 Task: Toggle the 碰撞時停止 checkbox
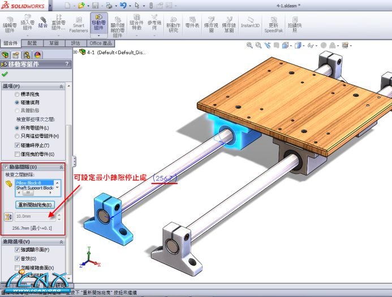coord(17,145)
